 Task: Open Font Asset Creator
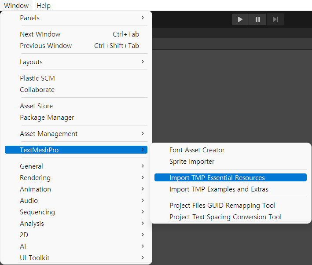231,150
